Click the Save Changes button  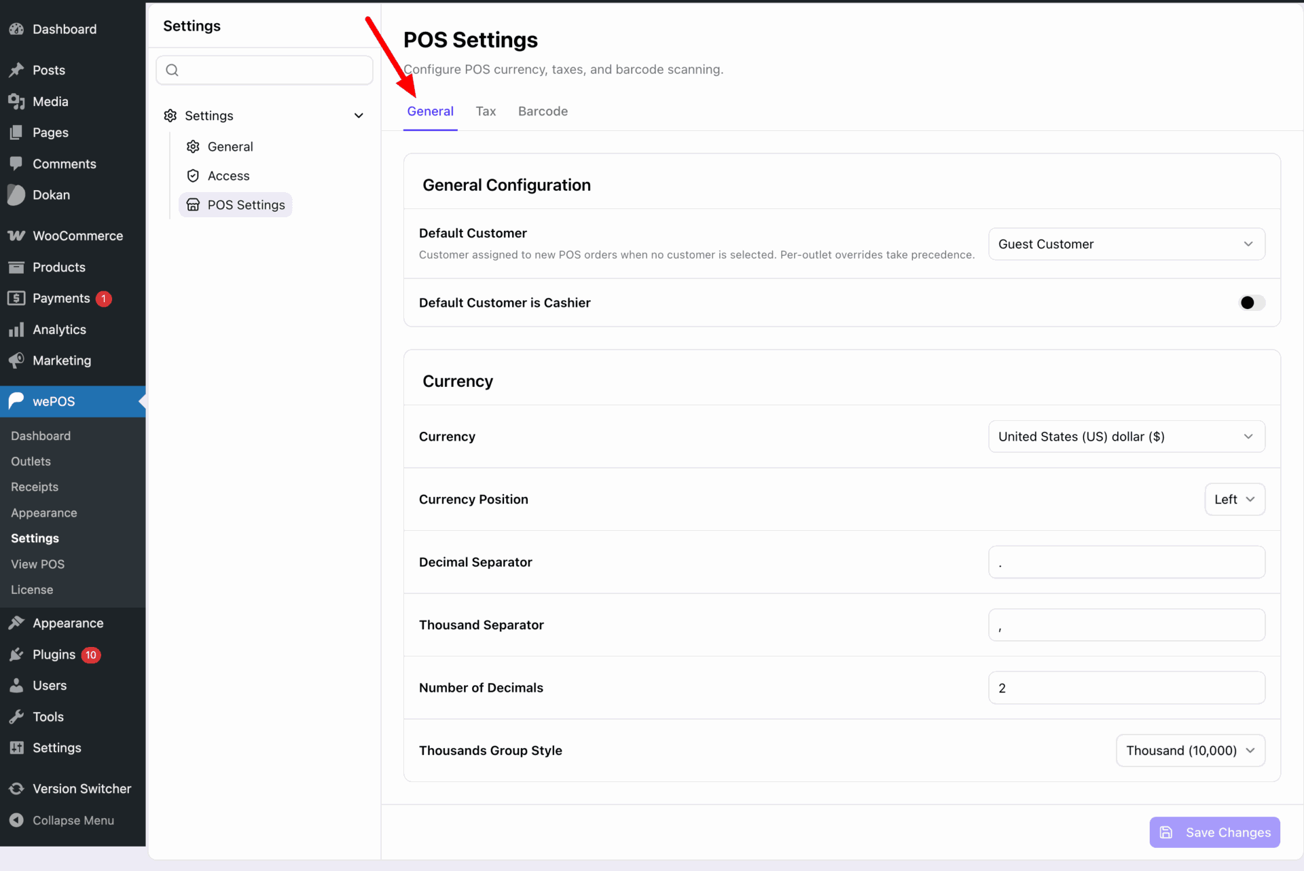click(1214, 832)
